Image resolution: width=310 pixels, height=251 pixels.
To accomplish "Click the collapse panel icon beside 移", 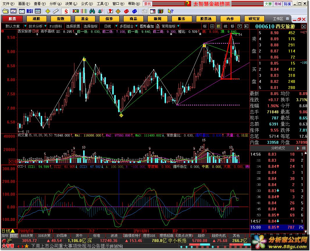I will pyautogui.click(x=239, y=26).
